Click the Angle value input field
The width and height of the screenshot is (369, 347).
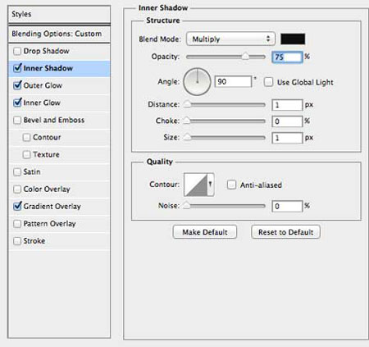(x=233, y=82)
